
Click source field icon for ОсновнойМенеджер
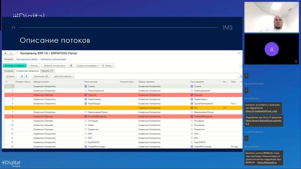pos(86,116)
